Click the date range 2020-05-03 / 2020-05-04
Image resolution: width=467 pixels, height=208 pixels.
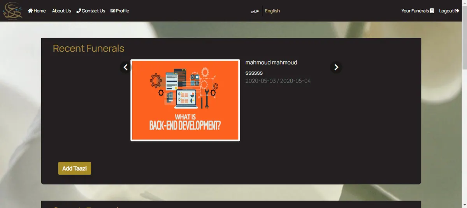coord(278,81)
